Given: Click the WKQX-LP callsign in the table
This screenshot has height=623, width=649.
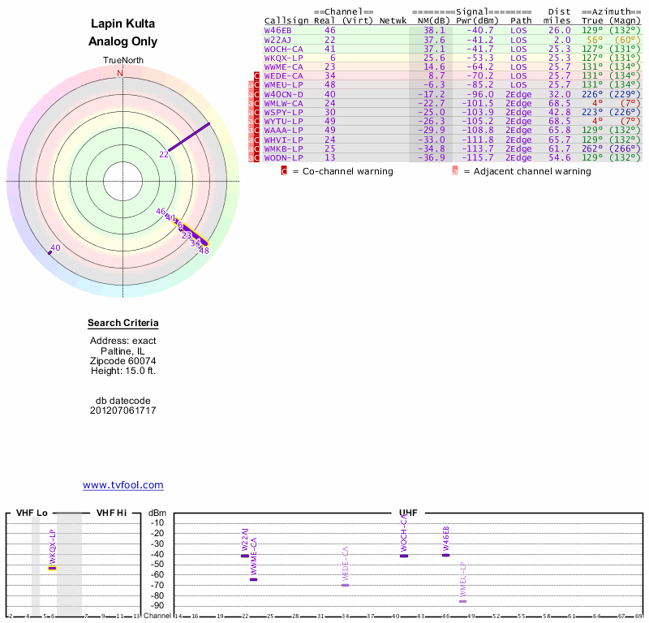Looking at the screenshot, I should tap(284, 58).
